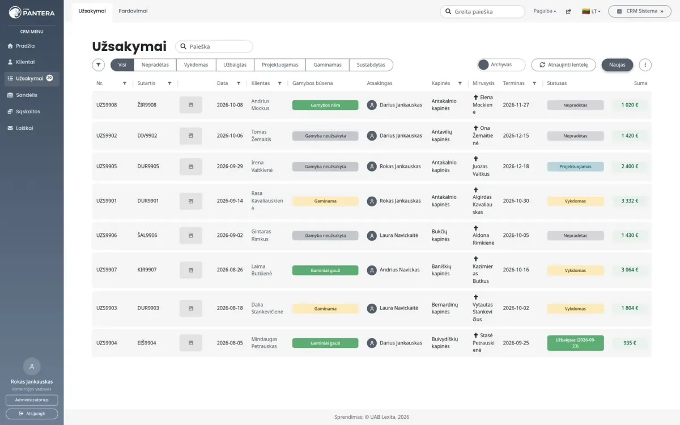The width and height of the screenshot is (680, 425).
Task: Filter orders by Sustabdytas
Action: pos(371,65)
